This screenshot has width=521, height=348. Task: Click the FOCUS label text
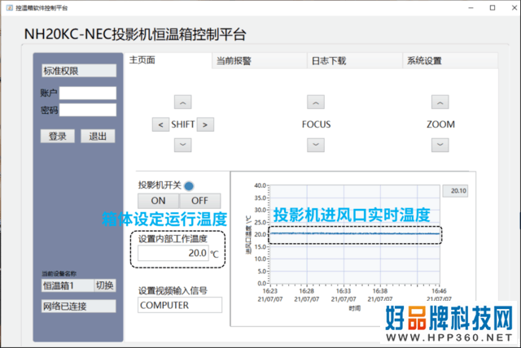[316, 124]
